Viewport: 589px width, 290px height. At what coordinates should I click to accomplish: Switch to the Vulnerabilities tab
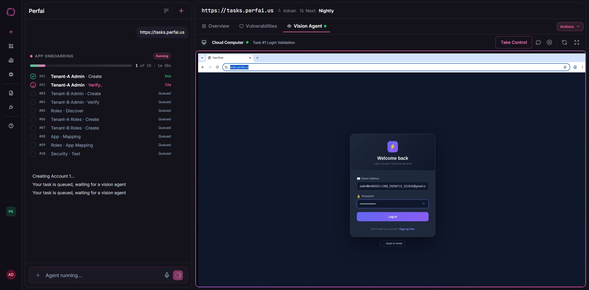(258, 26)
